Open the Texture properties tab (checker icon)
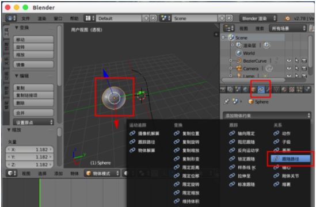Screen dimensions: 316x207 click(x=291, y=89)
